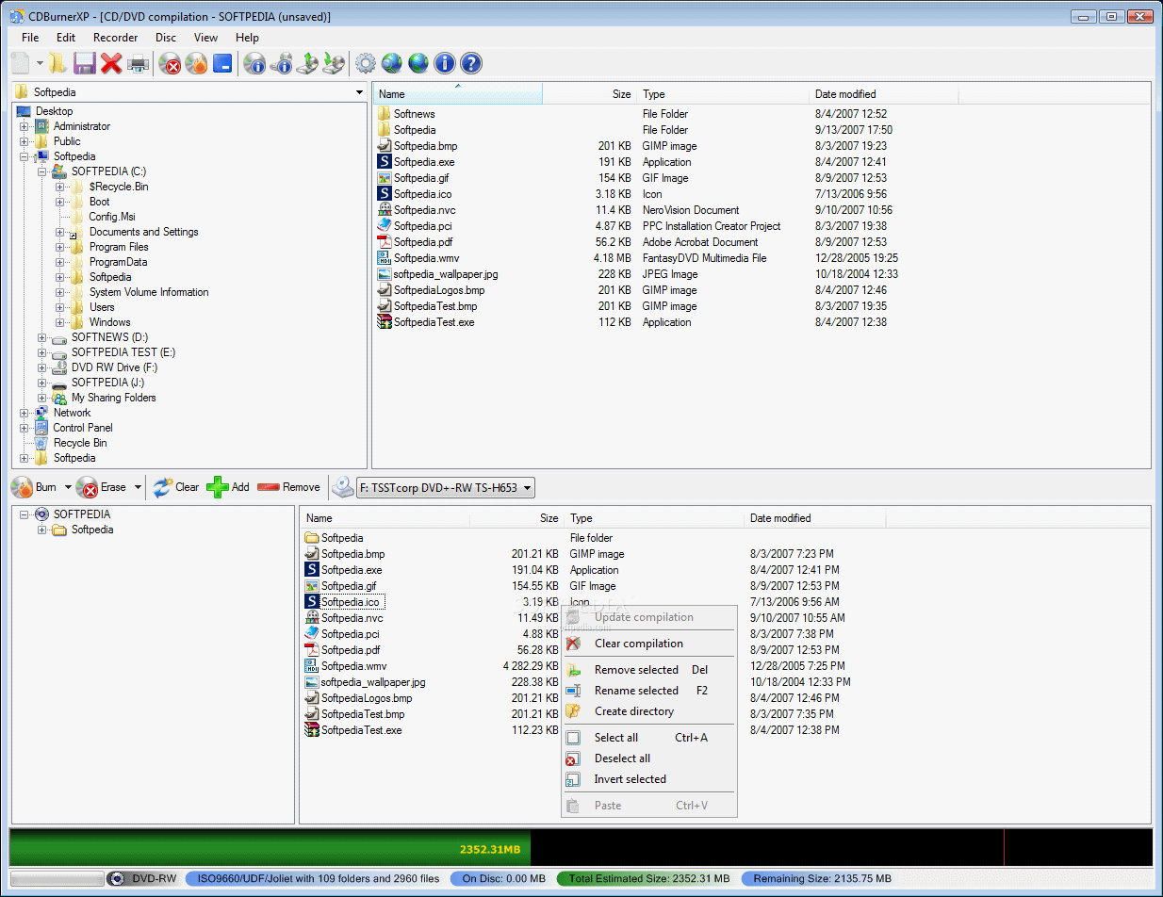Open the dropdown arrow next to New icon
This screenshot has height=897, width=1163.
coord(40,63)
